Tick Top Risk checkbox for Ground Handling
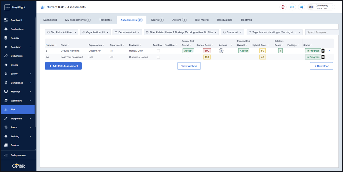 tap(158, 51)
